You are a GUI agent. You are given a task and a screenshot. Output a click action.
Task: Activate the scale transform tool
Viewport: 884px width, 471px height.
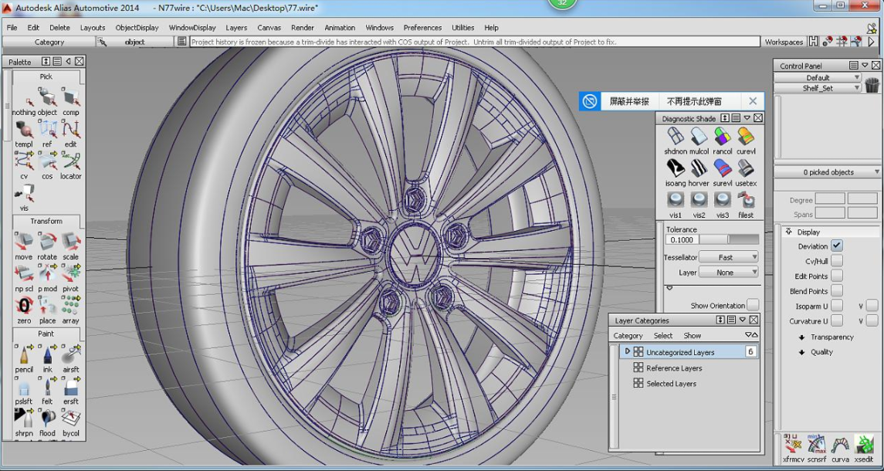(x=70, y=246)
